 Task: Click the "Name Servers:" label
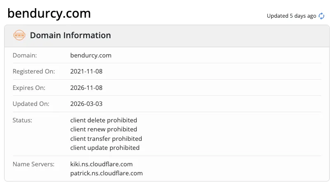pos(33,164)
